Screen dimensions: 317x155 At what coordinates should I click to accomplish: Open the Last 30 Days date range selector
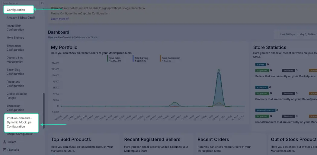coord(287,34)
